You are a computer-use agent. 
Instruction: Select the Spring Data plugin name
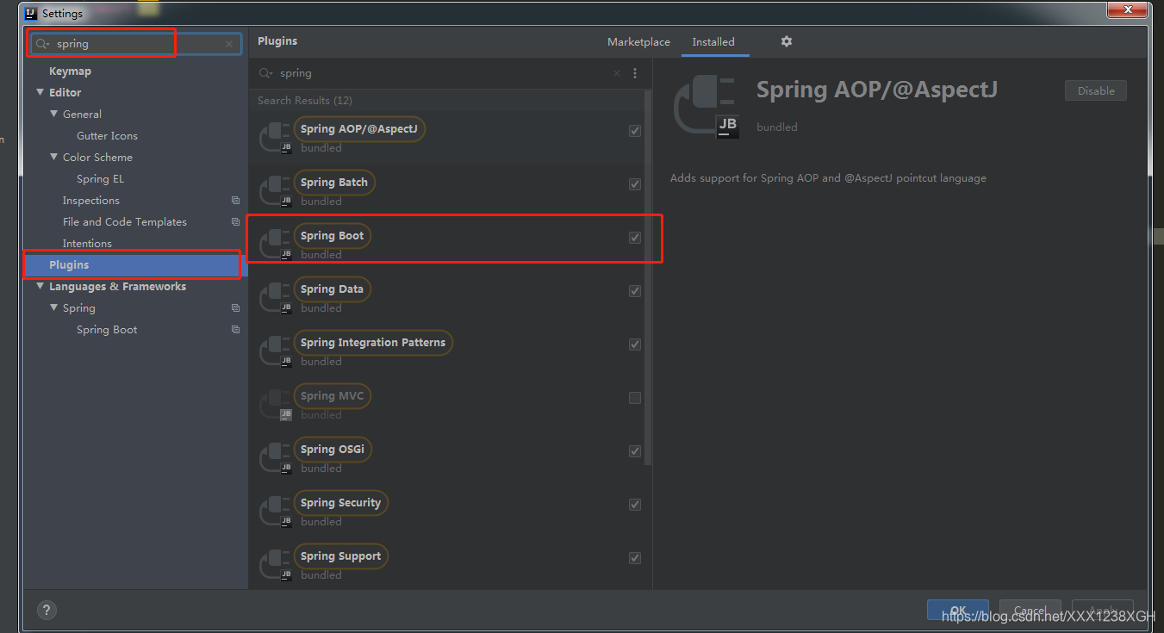(332, 289)
